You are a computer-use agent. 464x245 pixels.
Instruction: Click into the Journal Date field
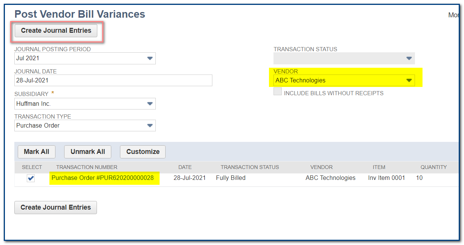113,81
